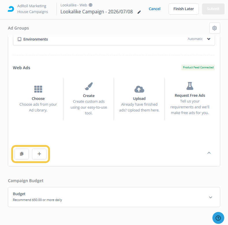Click the Product Feed Connected badge
This screenshot has height=225, width=228.
[x=198, y=67]
